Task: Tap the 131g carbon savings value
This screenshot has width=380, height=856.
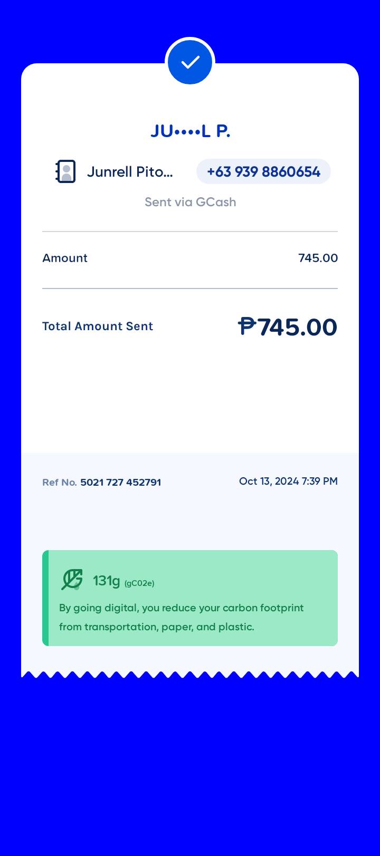Action: click(x=107, y=581)
